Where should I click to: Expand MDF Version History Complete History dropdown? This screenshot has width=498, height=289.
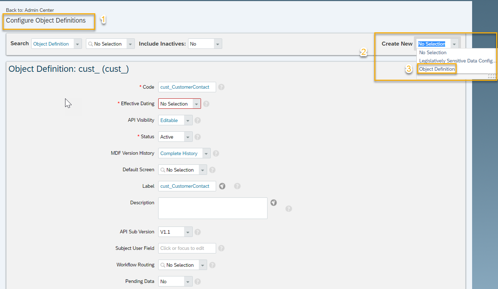[x=206, y=153]
